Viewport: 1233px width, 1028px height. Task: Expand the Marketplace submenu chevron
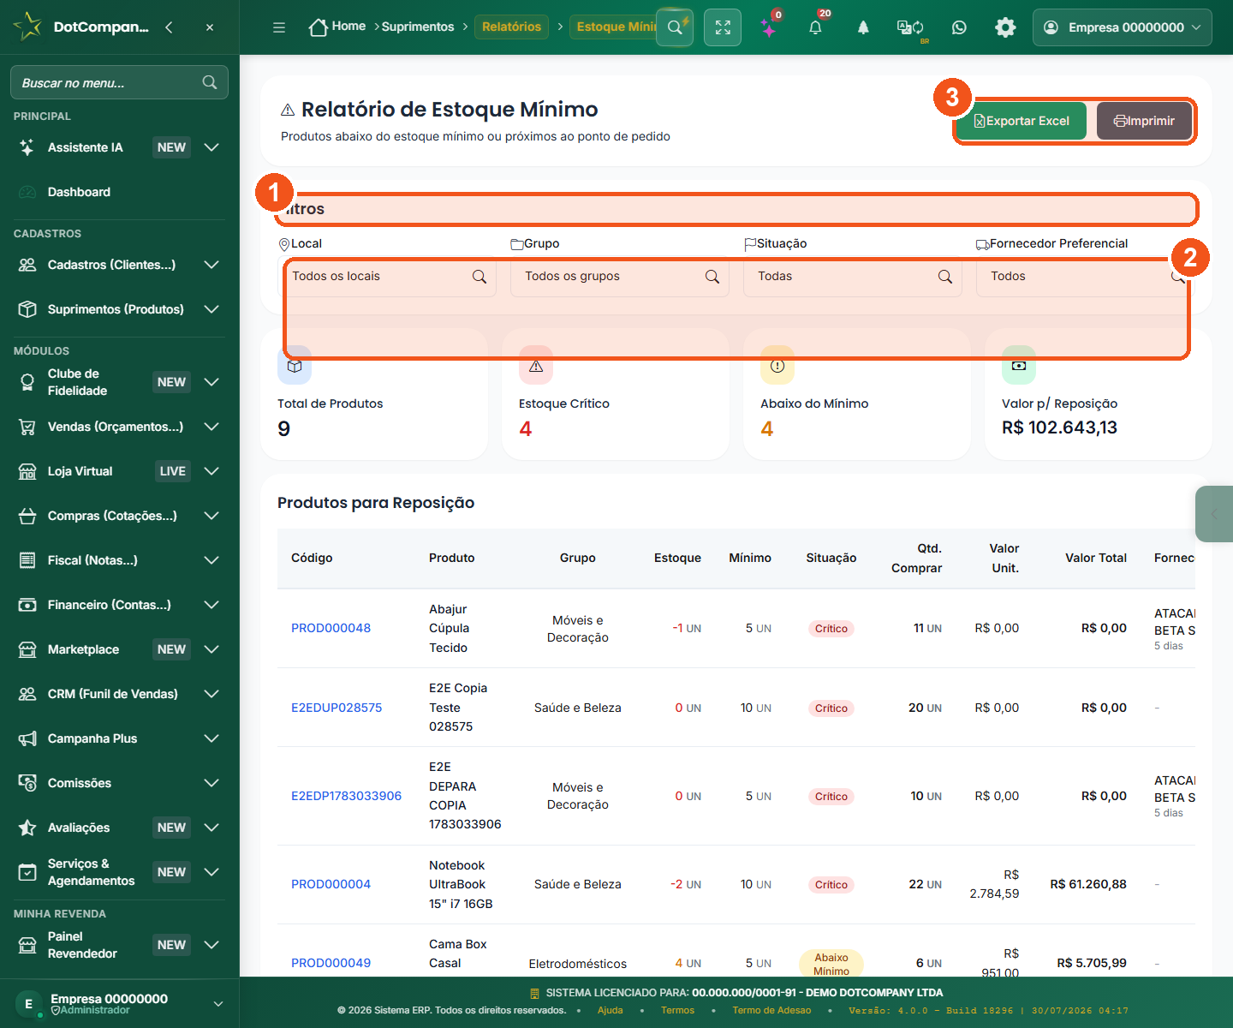click(x=211, y=649)
